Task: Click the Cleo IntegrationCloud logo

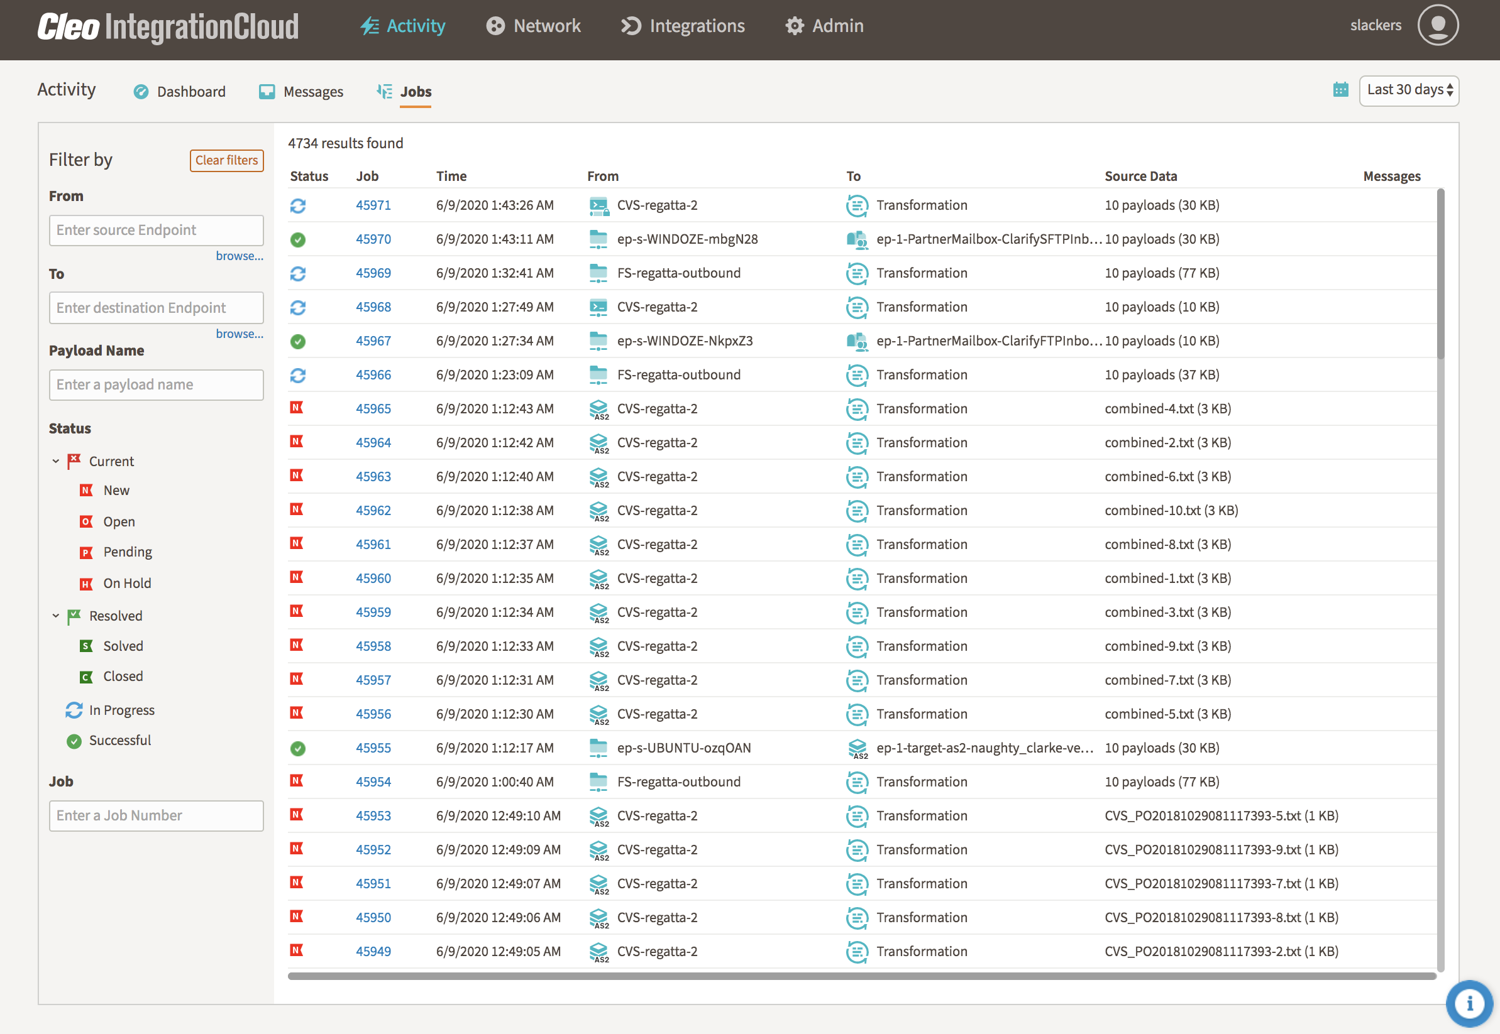Action: [x=168, y=26]
